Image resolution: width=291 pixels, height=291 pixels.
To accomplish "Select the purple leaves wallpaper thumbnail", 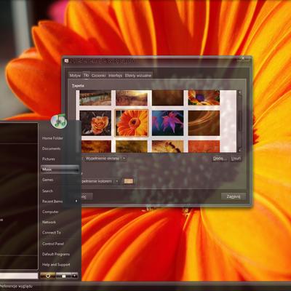I will click(x=168, y=123).
